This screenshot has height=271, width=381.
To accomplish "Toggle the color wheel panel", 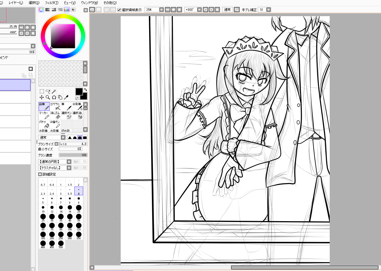I will tap(41, 9).
